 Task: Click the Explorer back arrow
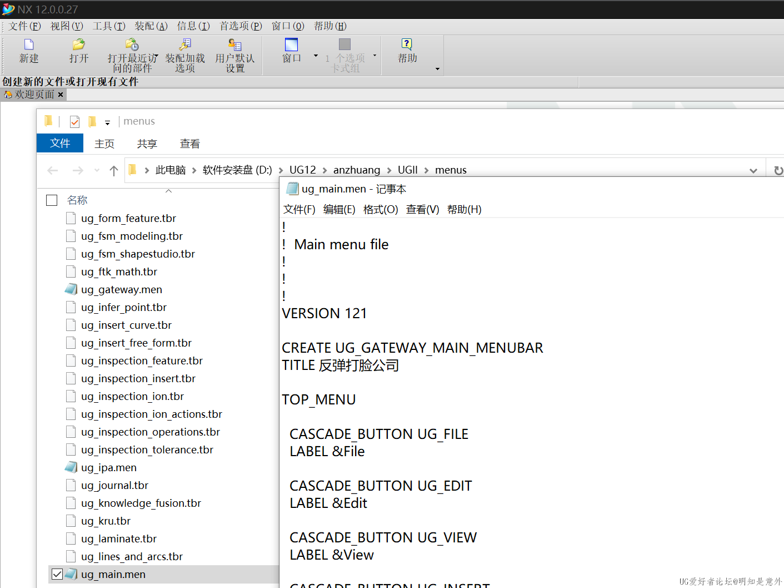(x=53, y=170)
